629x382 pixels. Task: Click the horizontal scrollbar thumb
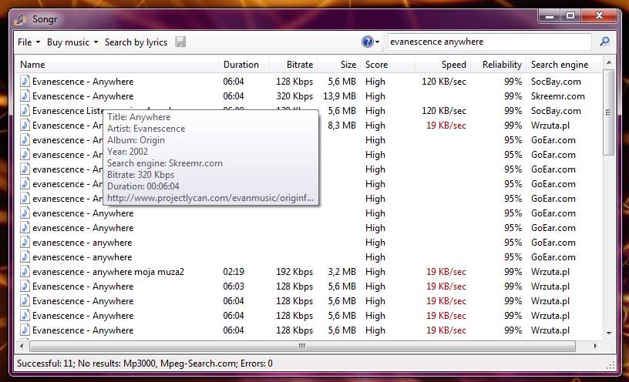point(302,346)
